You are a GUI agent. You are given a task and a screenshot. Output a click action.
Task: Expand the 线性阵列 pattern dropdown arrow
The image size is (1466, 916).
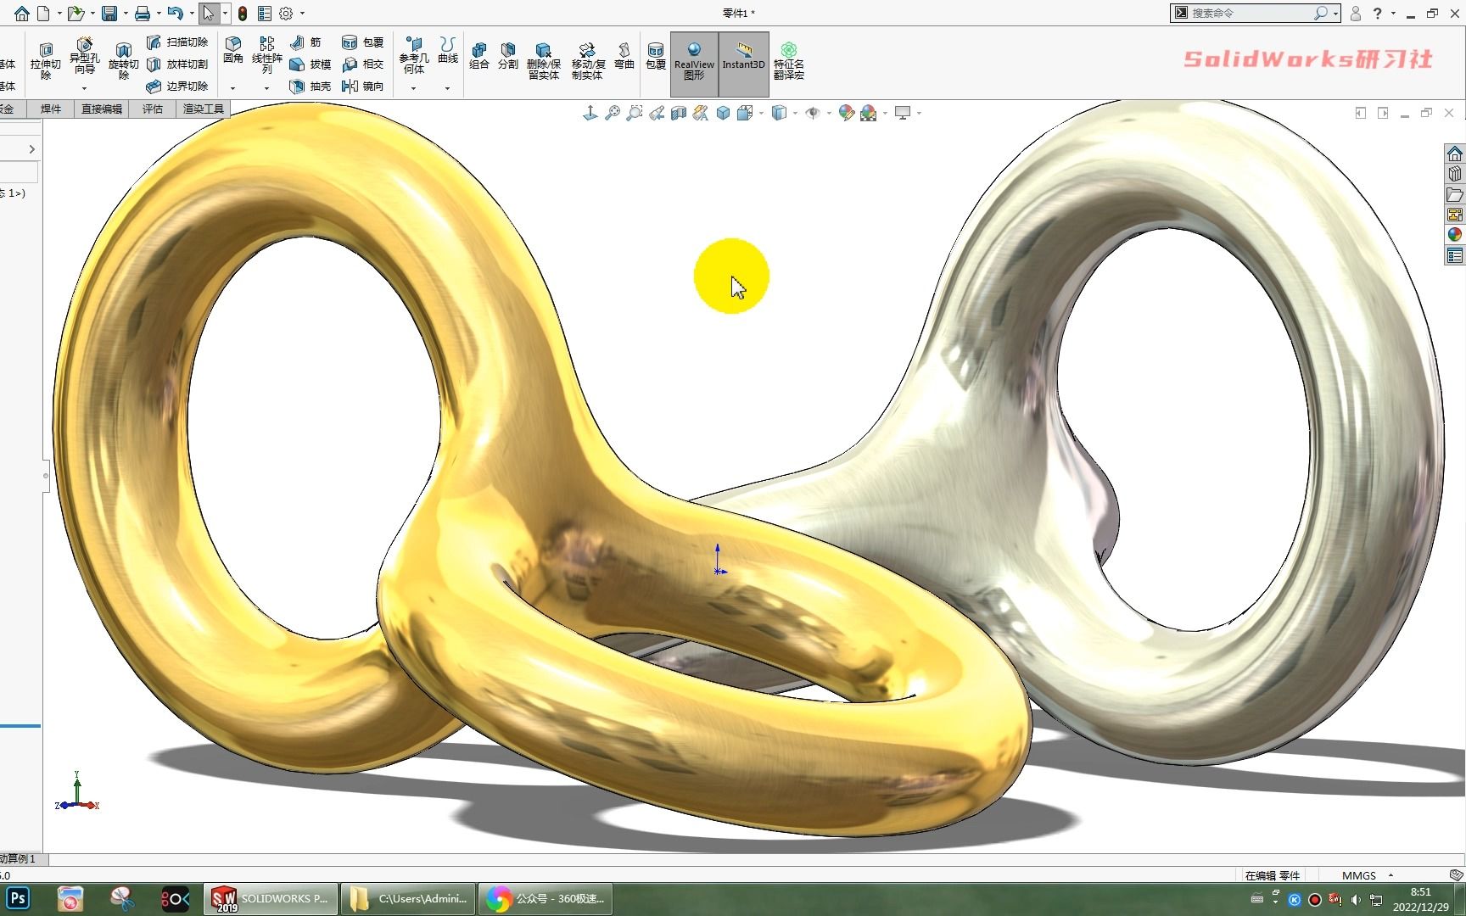[266, 88]
